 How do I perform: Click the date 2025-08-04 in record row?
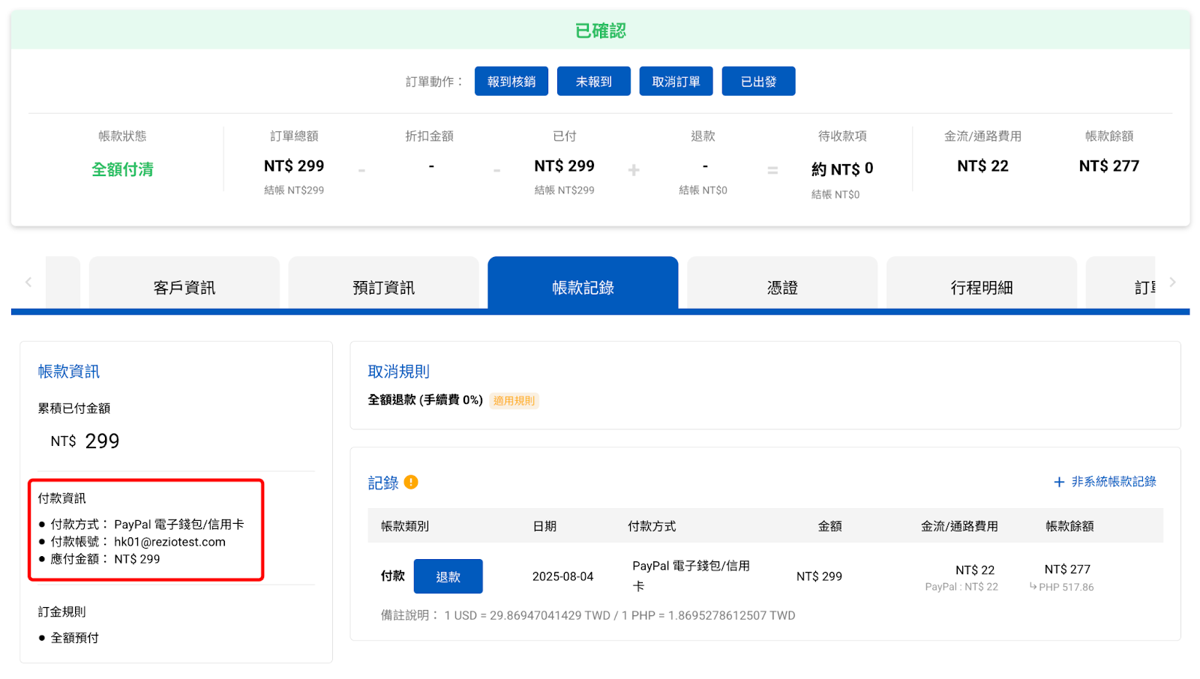[x=562, y=576]
